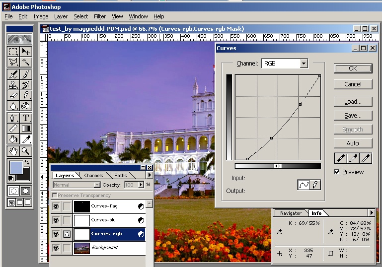Select the smooth curve point mode
Screen dimensions: 382x267
click(304, 185)
